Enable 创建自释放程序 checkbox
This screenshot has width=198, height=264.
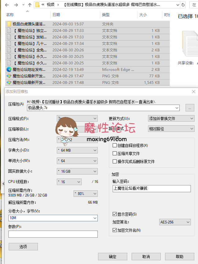tap(115, 145)
